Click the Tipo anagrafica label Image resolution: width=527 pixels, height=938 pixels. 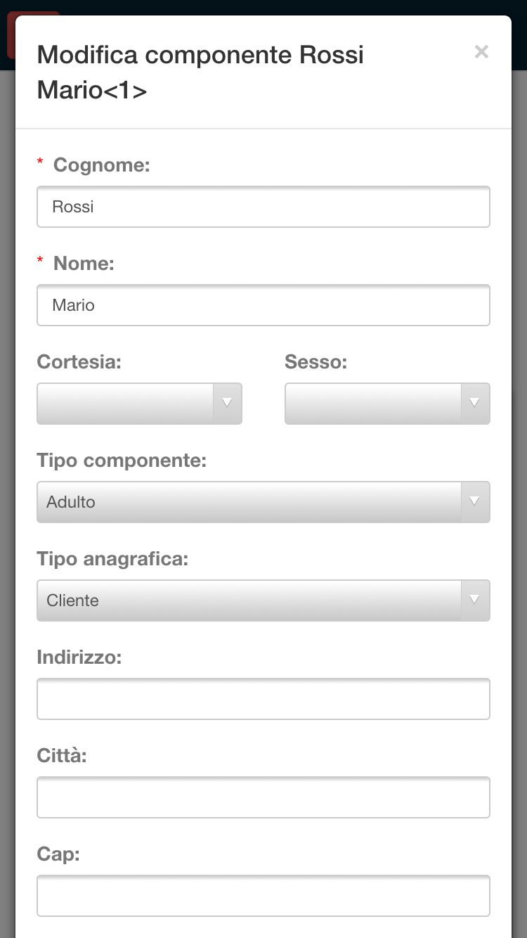[x=113, y=559]
